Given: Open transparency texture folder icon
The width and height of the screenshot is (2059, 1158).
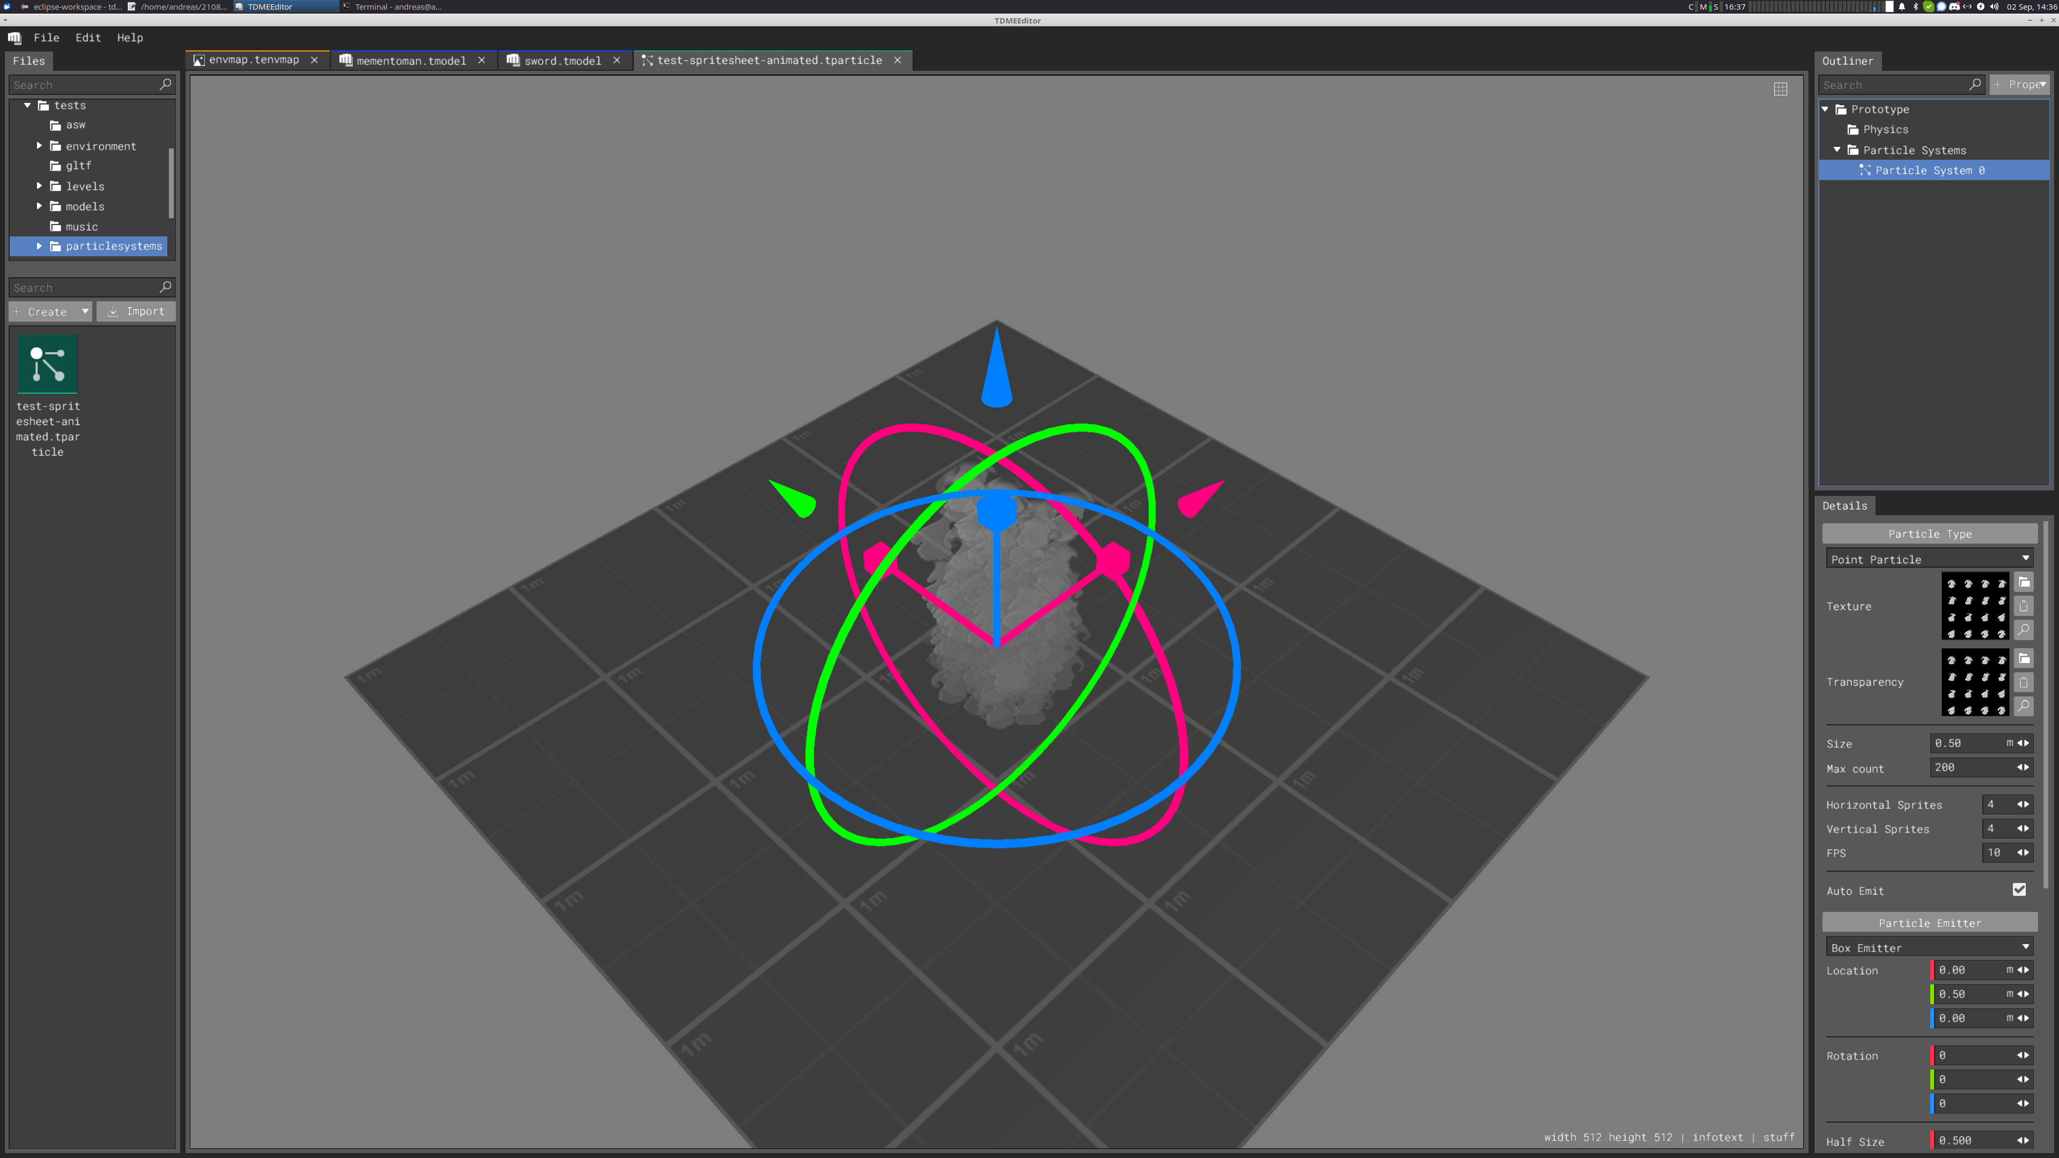Looking at the screenshot, I should pyautogui.click(x=2023, y=658).
